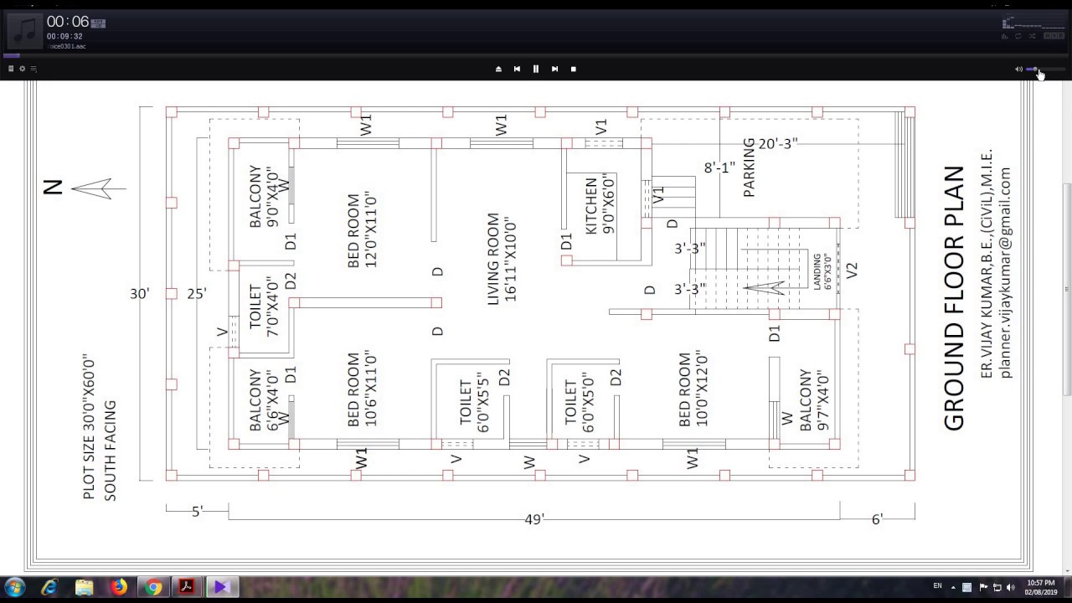Click the GROUND FLOOR PLAN title text
Image resolution: width=1072 pixels, height=603 pixels.
click(955, 298)
